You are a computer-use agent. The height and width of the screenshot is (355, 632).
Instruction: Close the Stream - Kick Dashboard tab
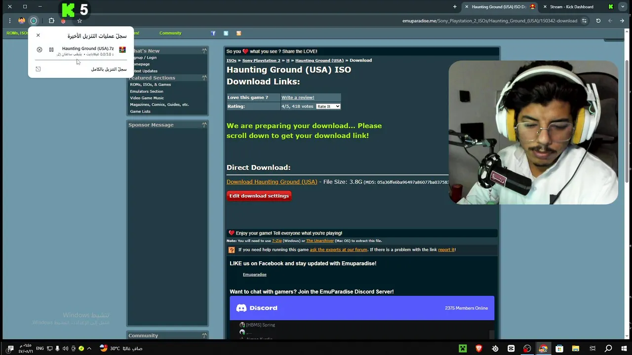pos(545,7)
